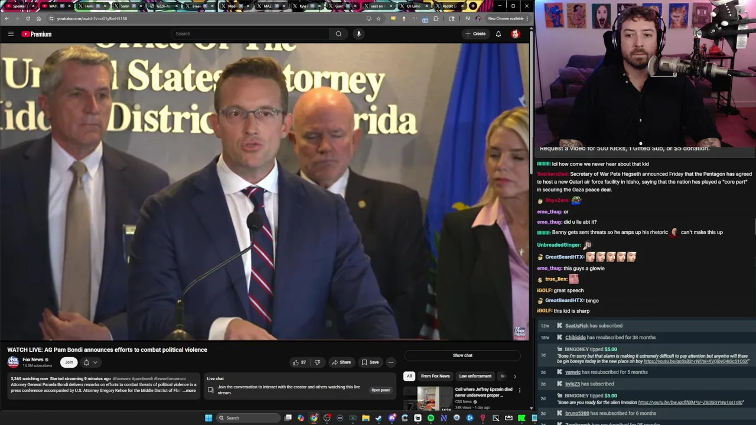Click bruno5300 resubscribed entry name
The width and height of the screenshot is (756, 425).
(578, 413)
